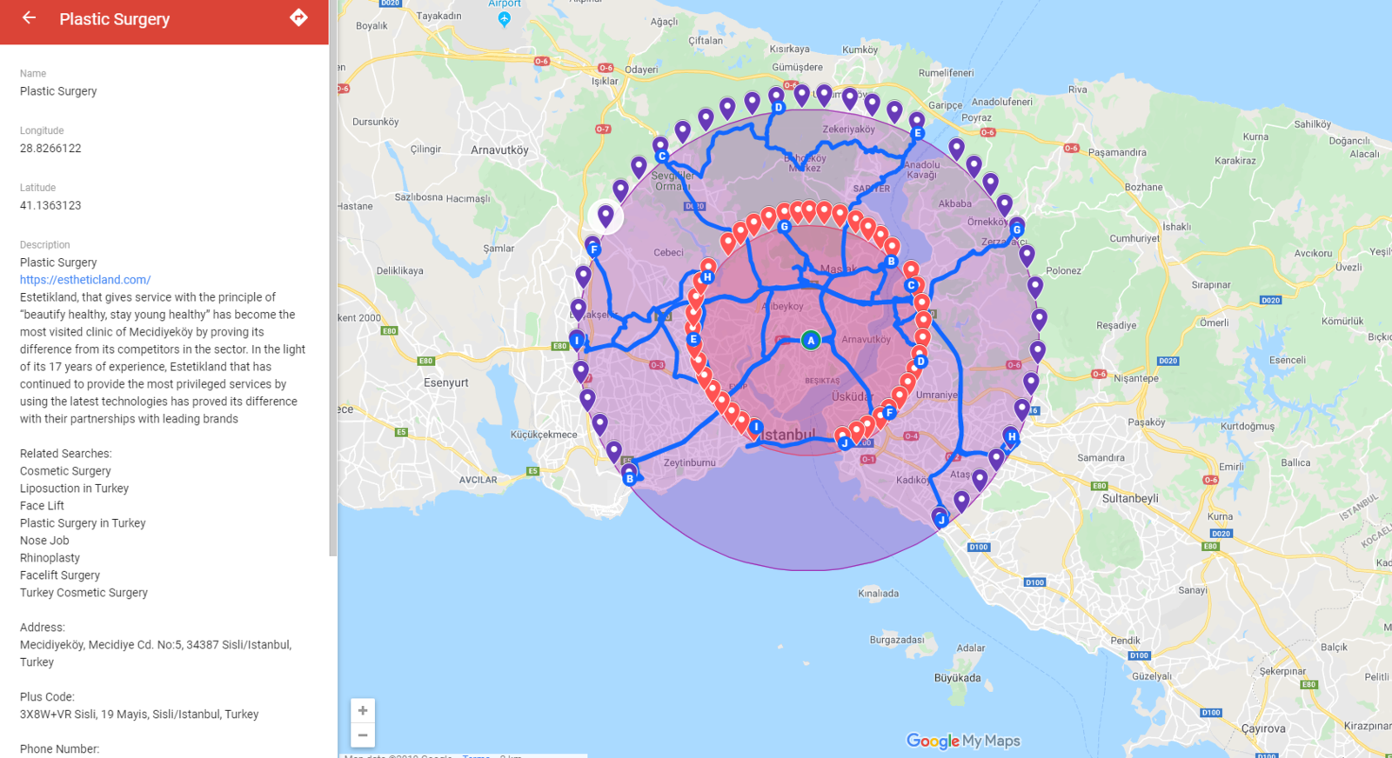Click outer-ring waypoint J south of Kadıköy
The height and width of the screenshot is (758, 1392).
click(x=940, y=520)
